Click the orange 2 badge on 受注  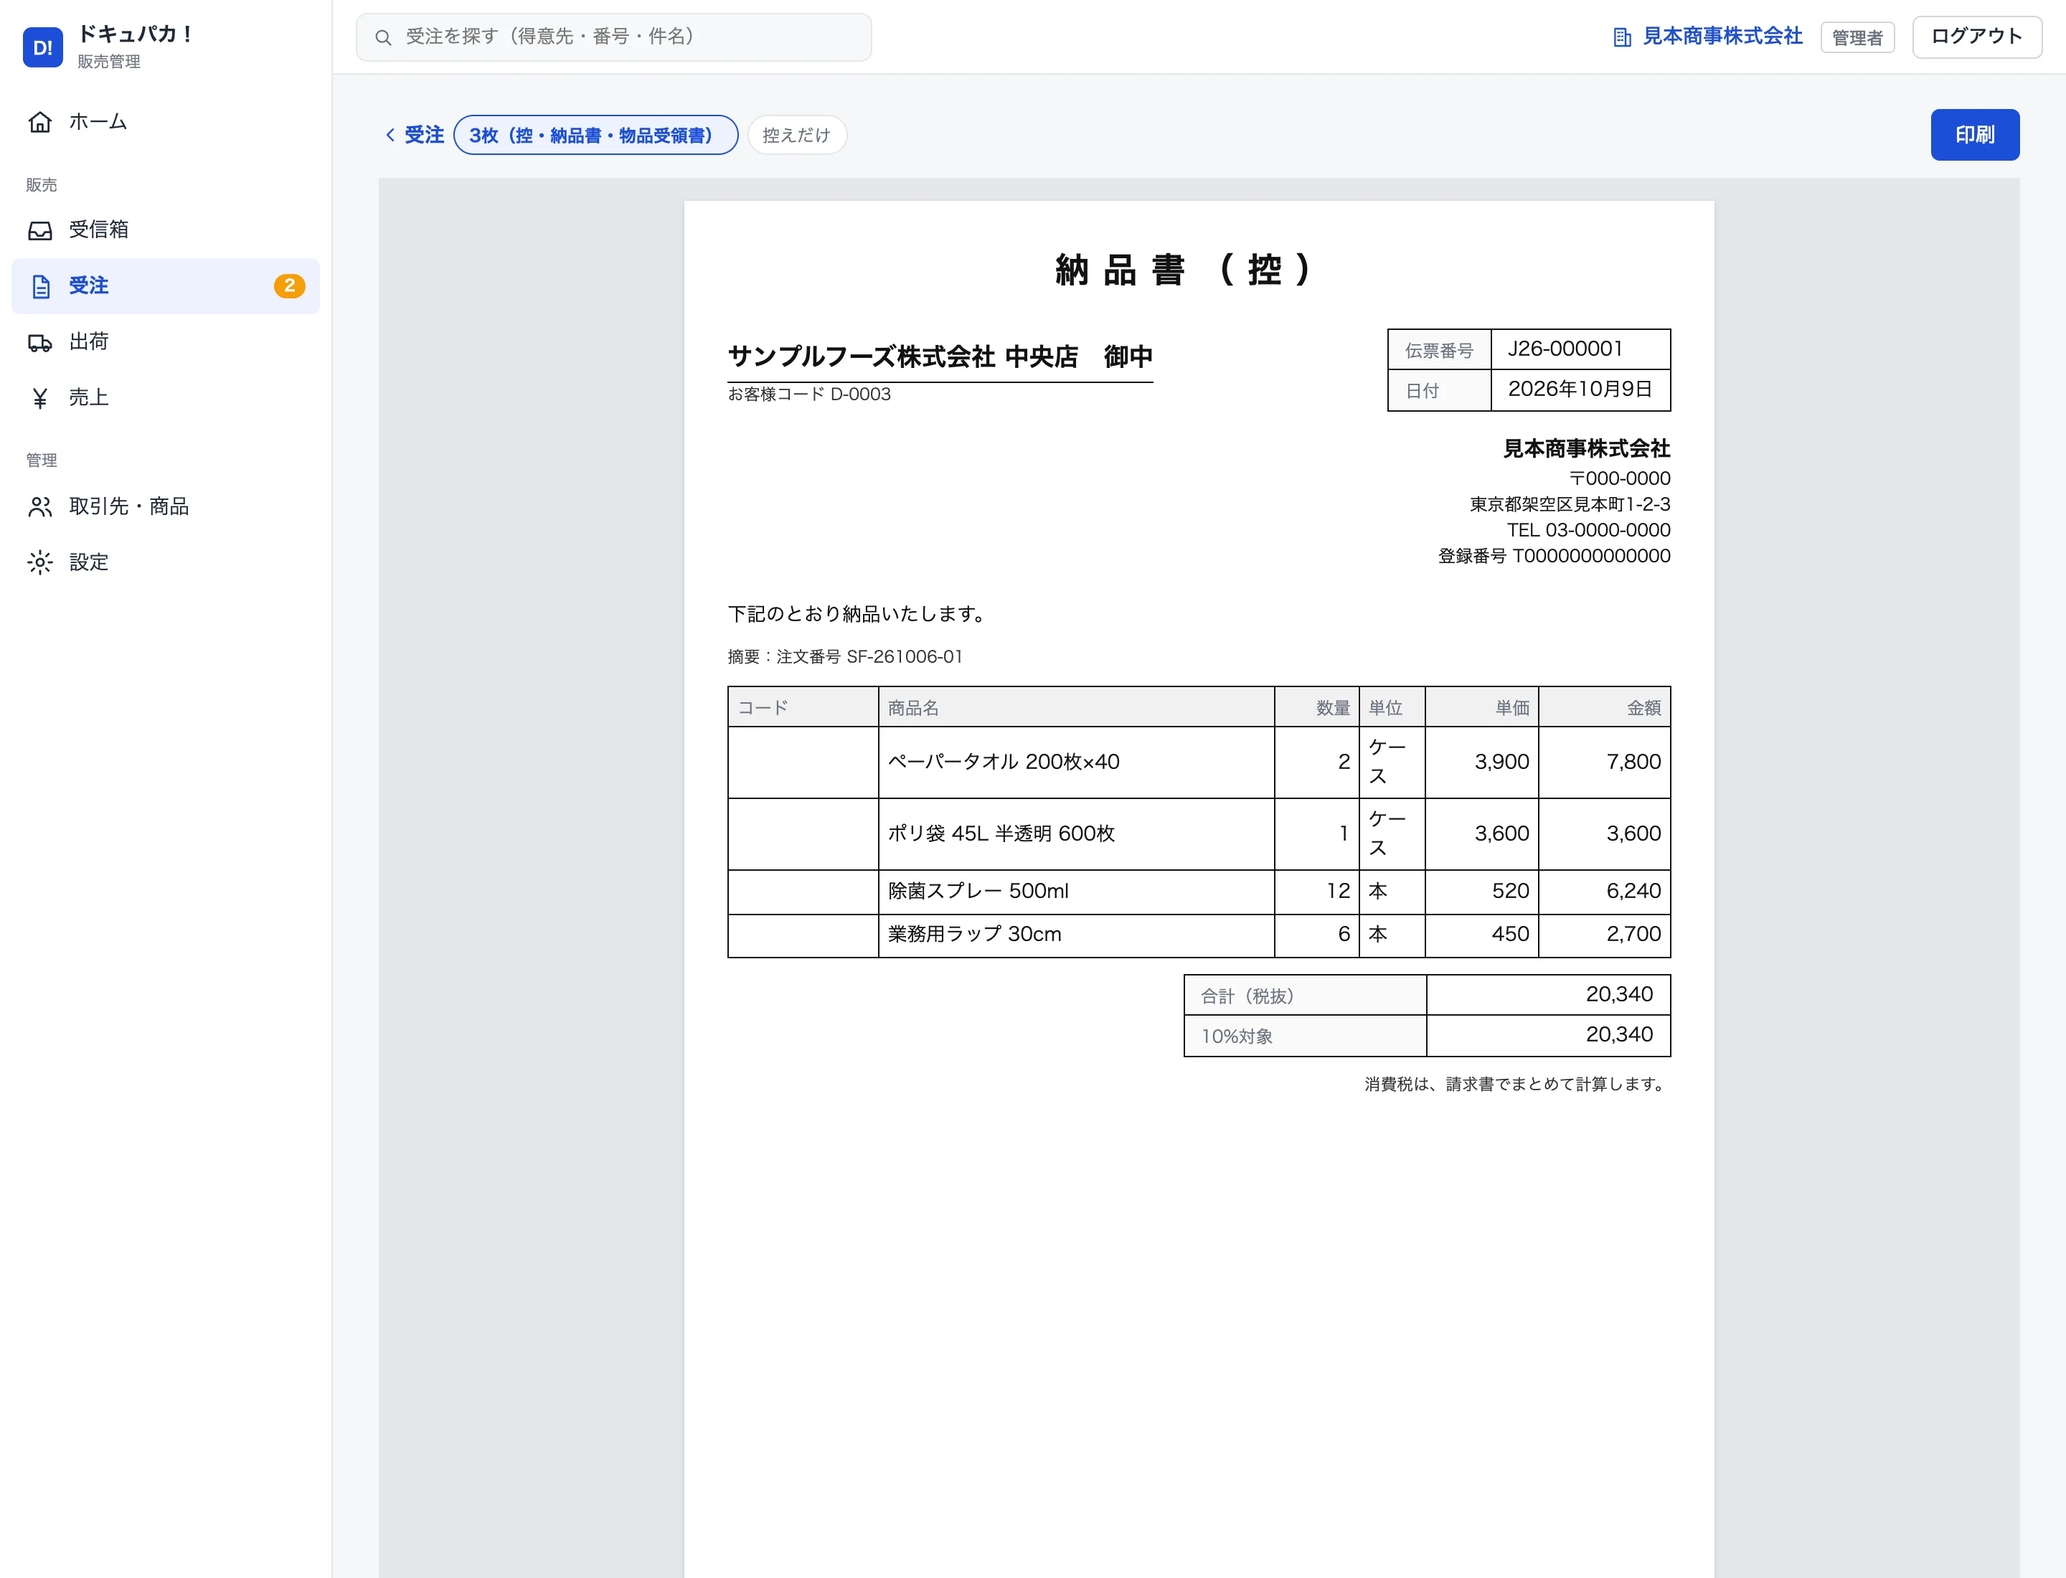pyautogui.click(x=289, y=285)
